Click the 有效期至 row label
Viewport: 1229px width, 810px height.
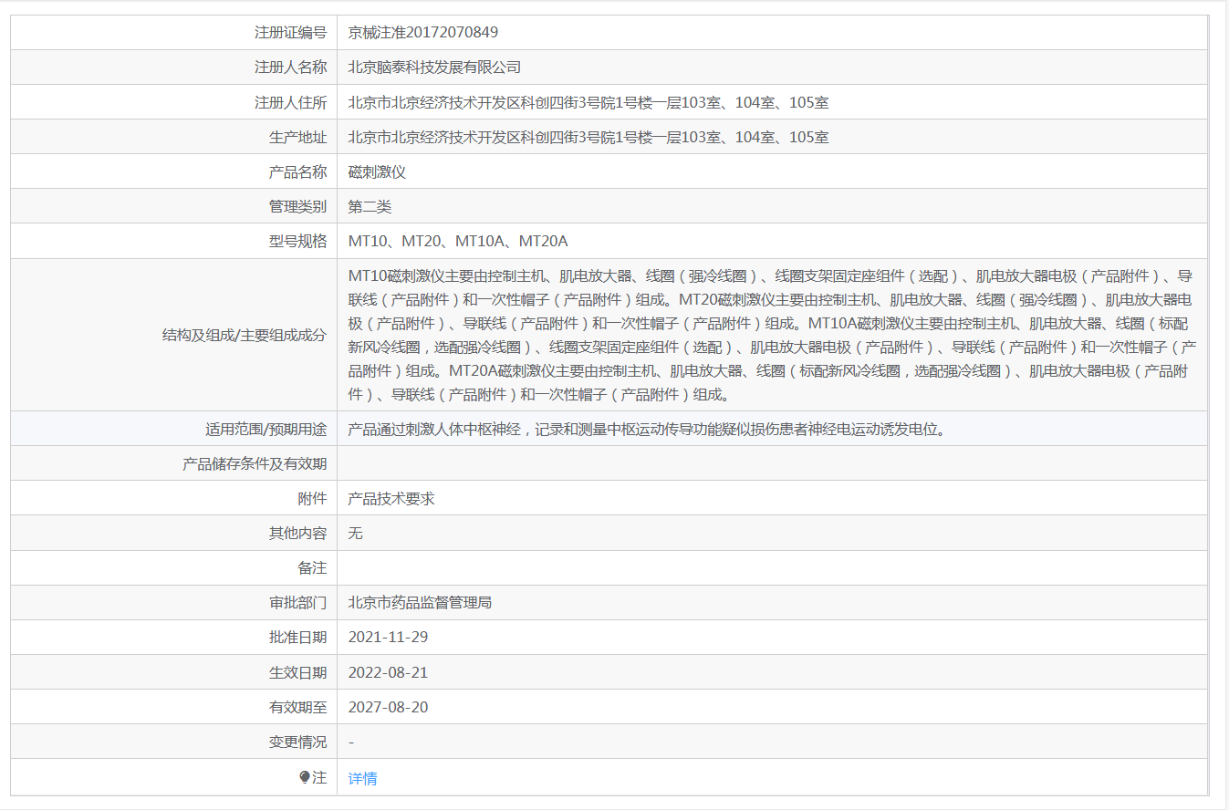click(x=297, y=707)
